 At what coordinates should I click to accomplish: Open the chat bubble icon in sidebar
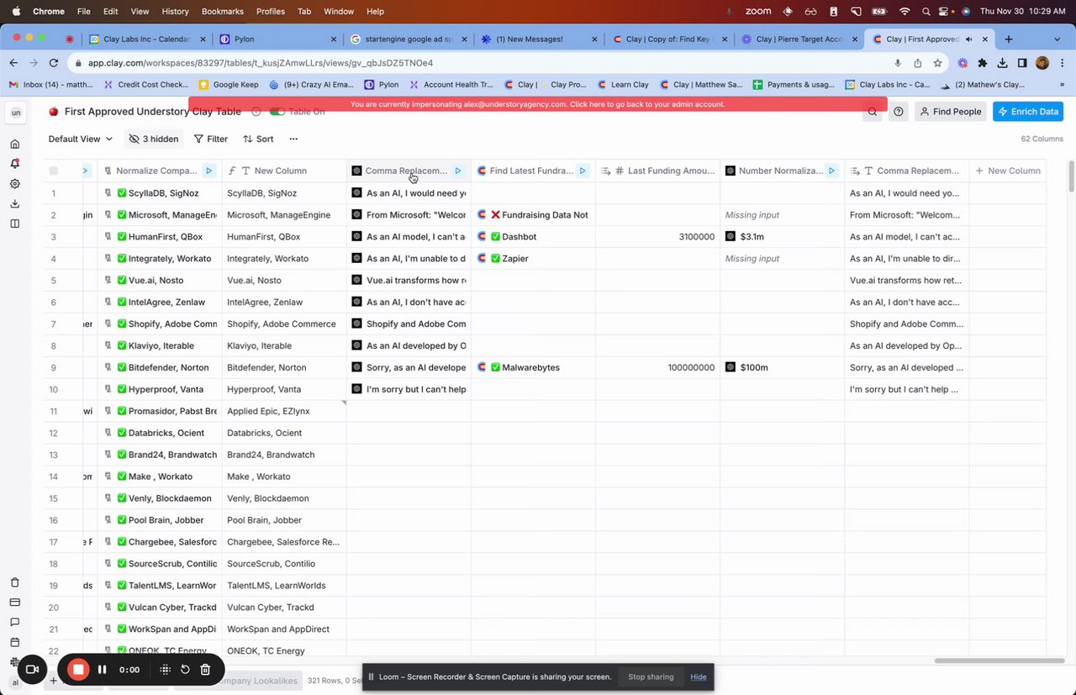coord(14,623)
